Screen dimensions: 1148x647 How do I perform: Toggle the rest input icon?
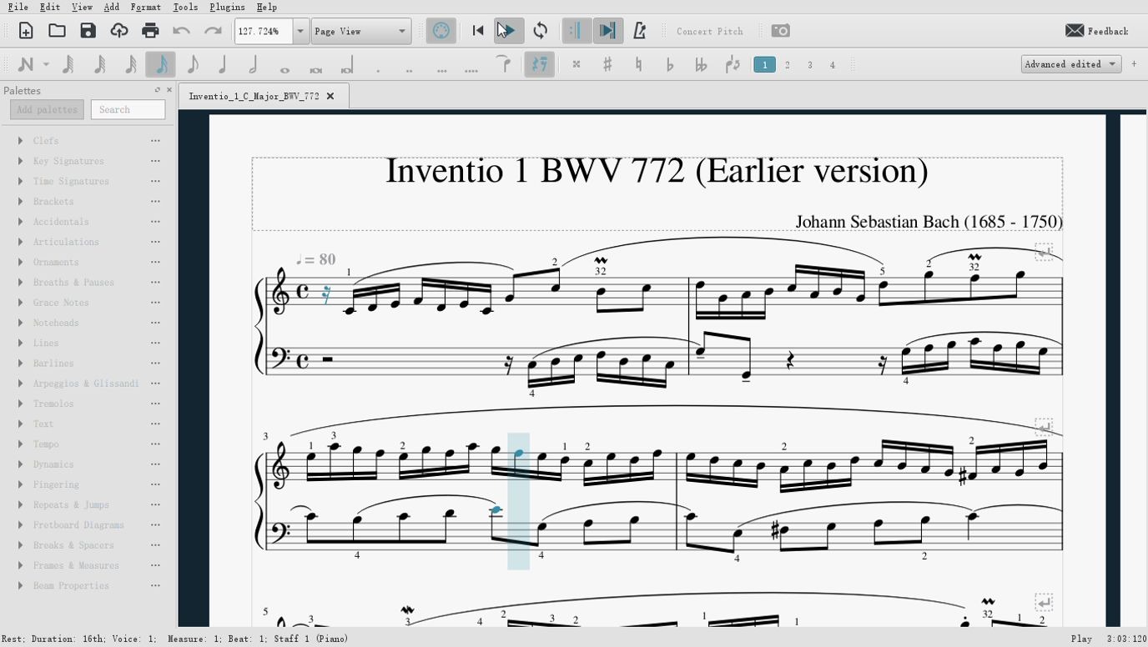tap(540, 64)
